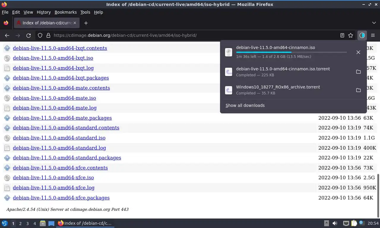Select the Index of /debian-cd browser tab

[x=47, y=23]
